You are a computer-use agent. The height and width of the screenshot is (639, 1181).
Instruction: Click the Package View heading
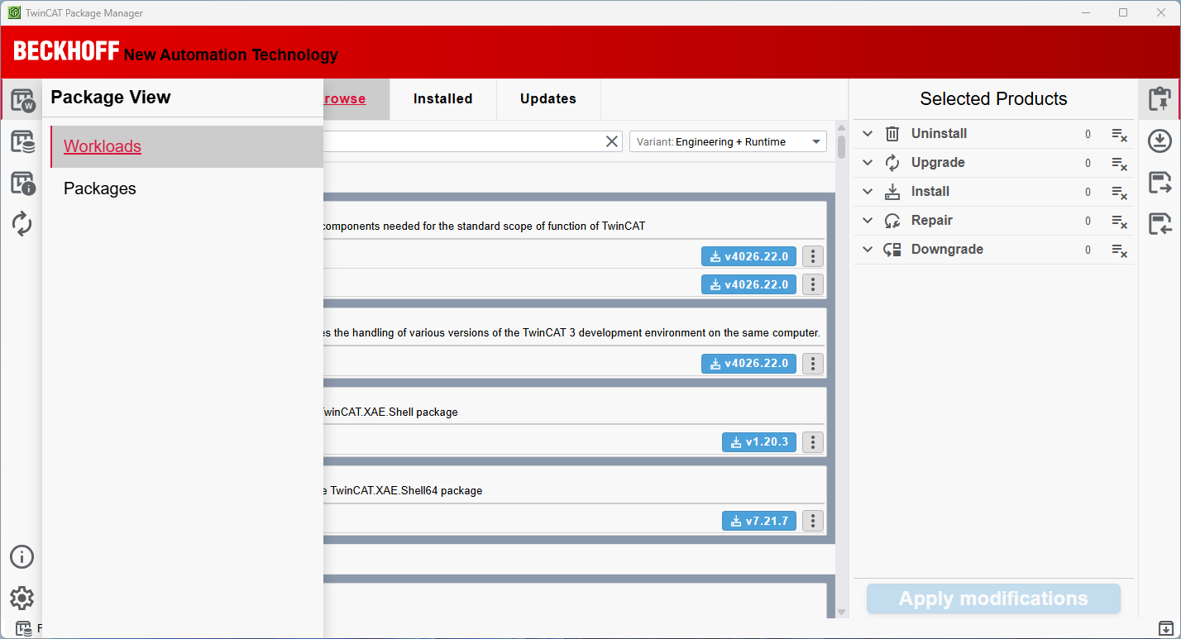[x=111, y=98]
